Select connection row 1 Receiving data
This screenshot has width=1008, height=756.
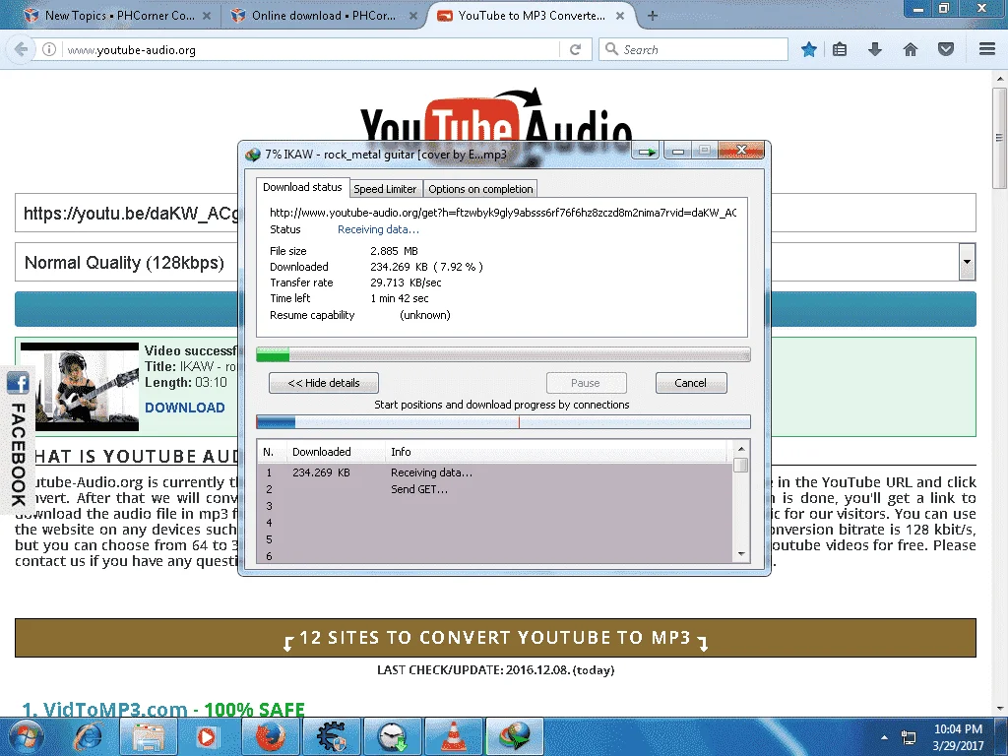(495, 472)
